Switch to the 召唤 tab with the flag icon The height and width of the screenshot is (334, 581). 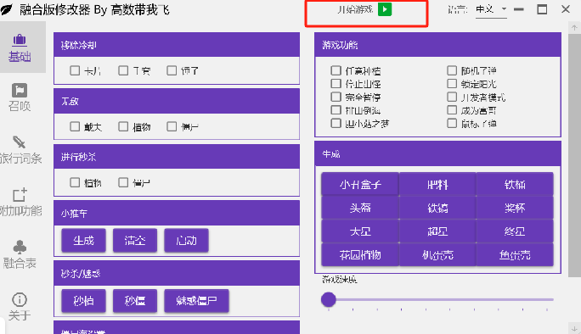tap(20, 97)
